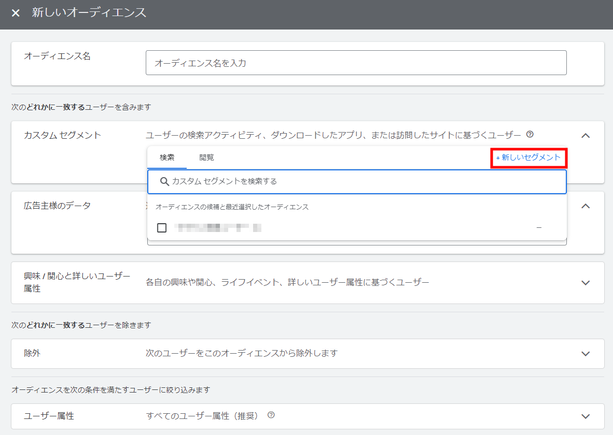The width and height of the screenshot is (613, 435).
Task: Expand the 除外 section chevron
Action: coord(586,354)
